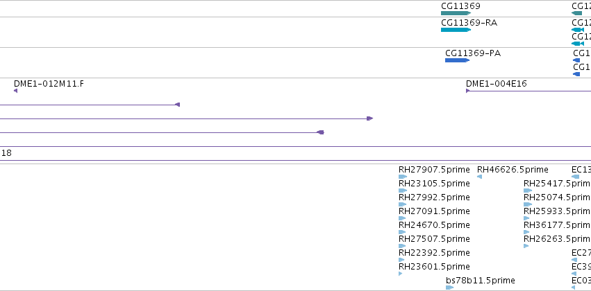This screenshot has width=591, height=291.
Task: Click the RH24670.5prime label
Action: tap(434, 226)
